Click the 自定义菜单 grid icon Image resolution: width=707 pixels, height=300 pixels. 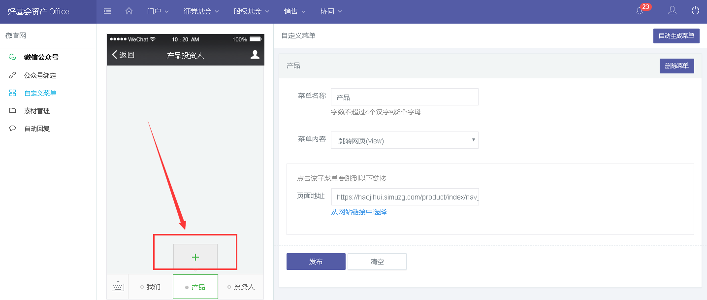point(12,93)
